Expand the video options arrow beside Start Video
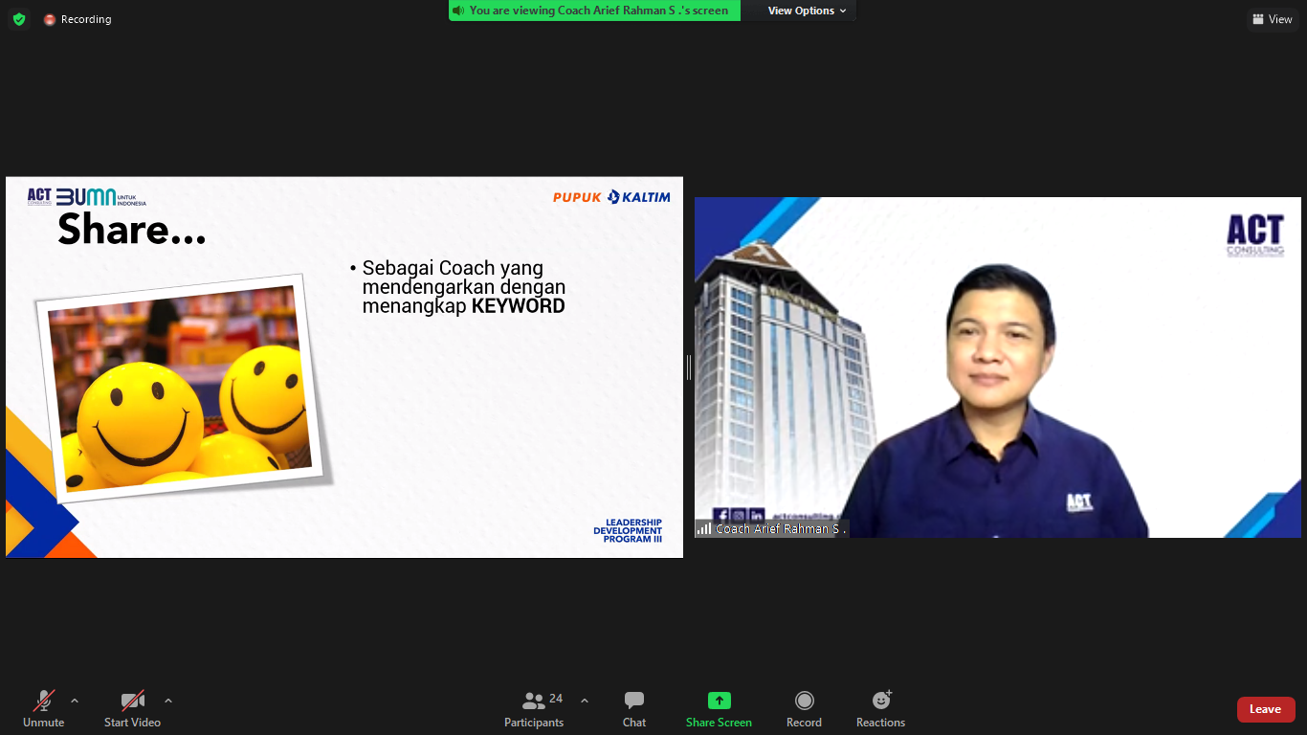 tap(168, 701)
